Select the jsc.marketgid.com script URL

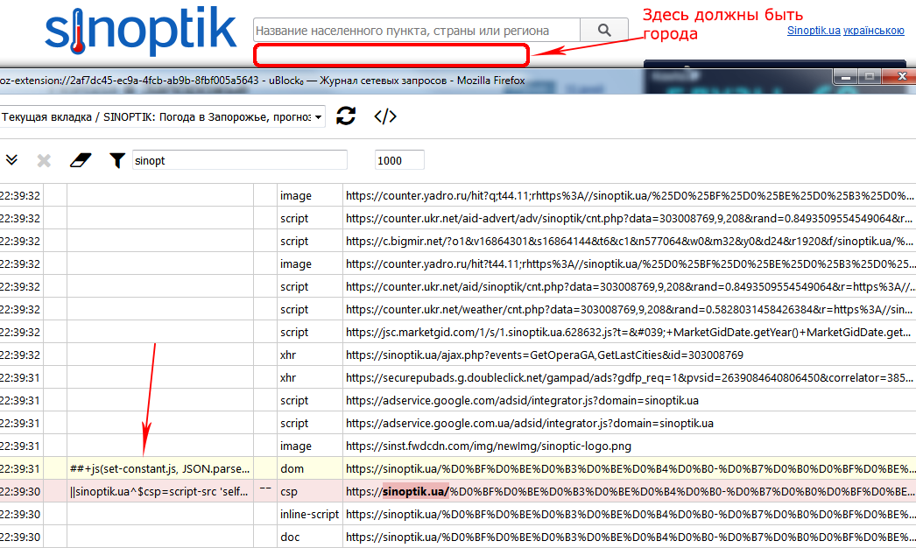(629, 333)
